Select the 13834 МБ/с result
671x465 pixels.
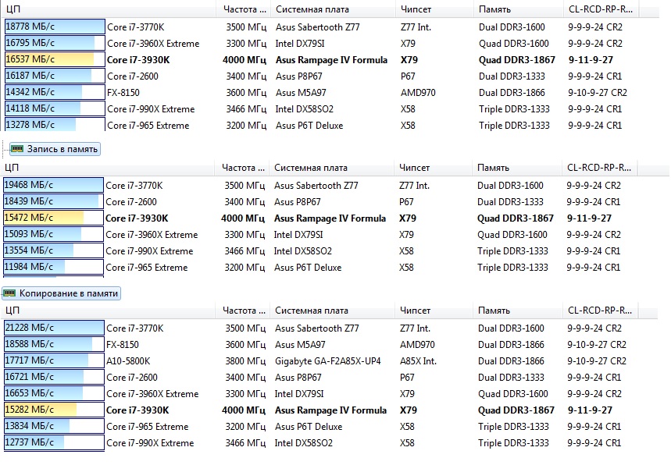pos(54,426)
